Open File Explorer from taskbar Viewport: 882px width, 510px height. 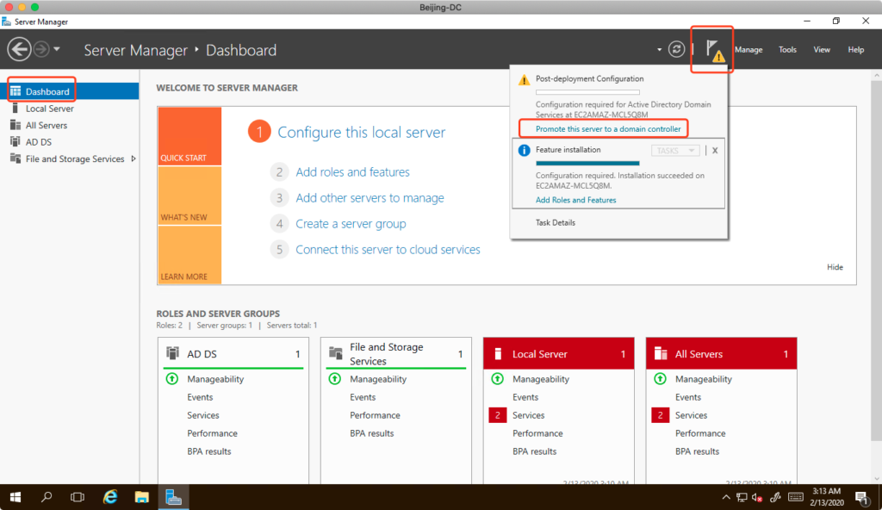(x=142, y=497)
